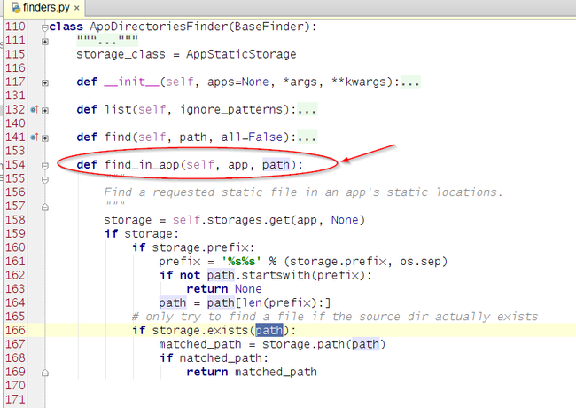Viewport: 576px width, 408px height.
Task: Close the finders.py tab
Action: click(x=77, y=8)
